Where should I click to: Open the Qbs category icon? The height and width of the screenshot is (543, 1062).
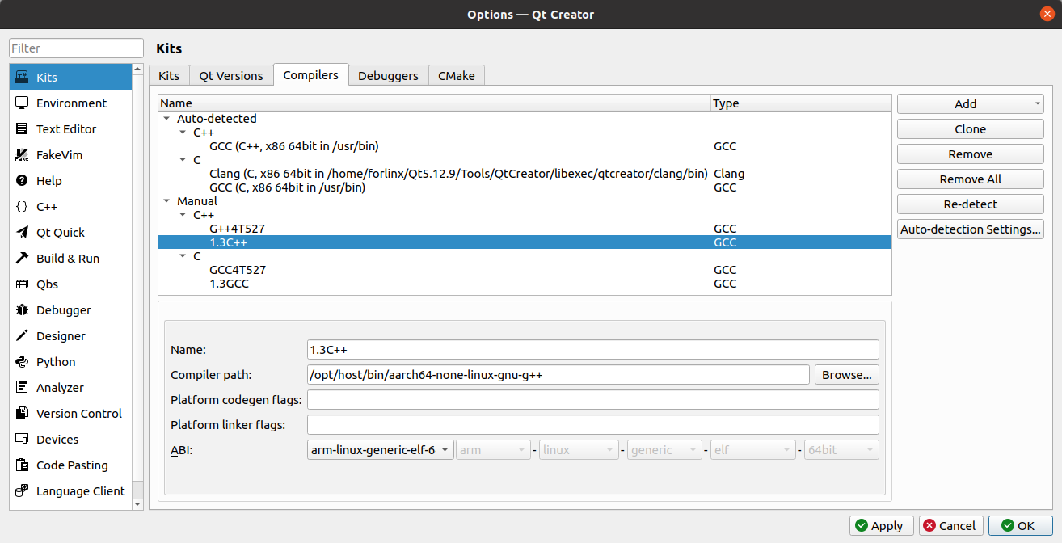pos(22,284)
